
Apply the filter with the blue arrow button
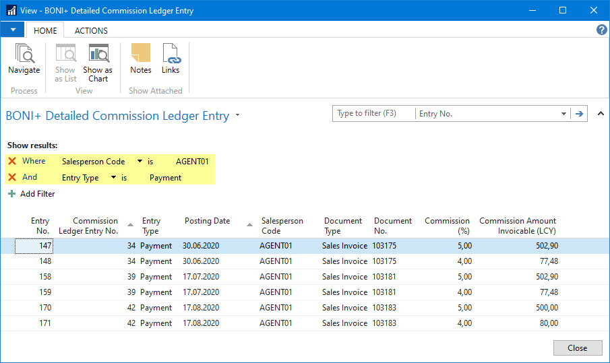(x=579, y=114)
